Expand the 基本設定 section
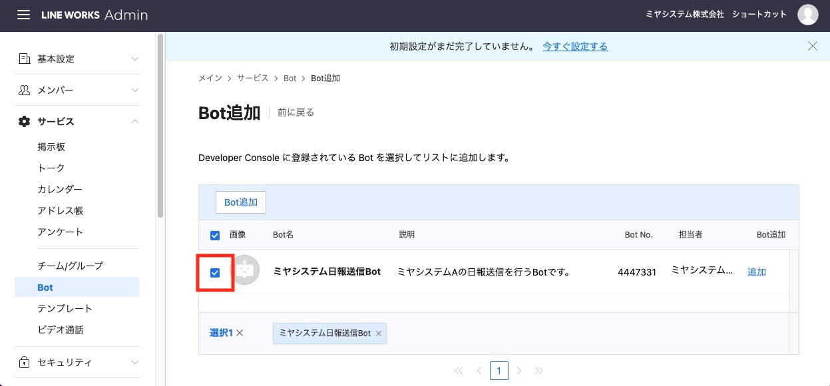 (x=135, y=59)
